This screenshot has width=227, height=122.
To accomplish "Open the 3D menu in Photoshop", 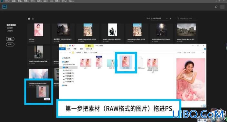I will point(52,1).
